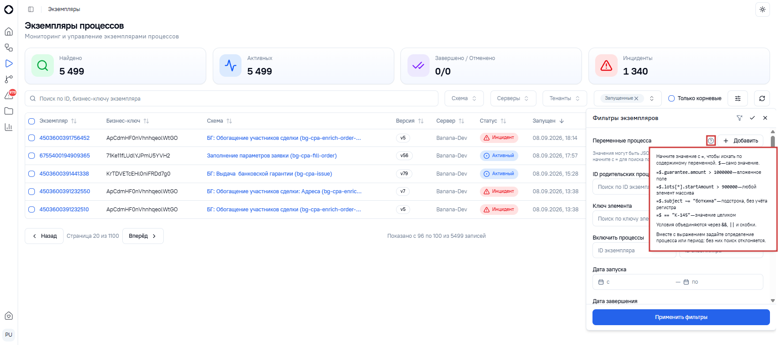Toggle the sidebar panel icon
The image size is (781, 345).
31,9
